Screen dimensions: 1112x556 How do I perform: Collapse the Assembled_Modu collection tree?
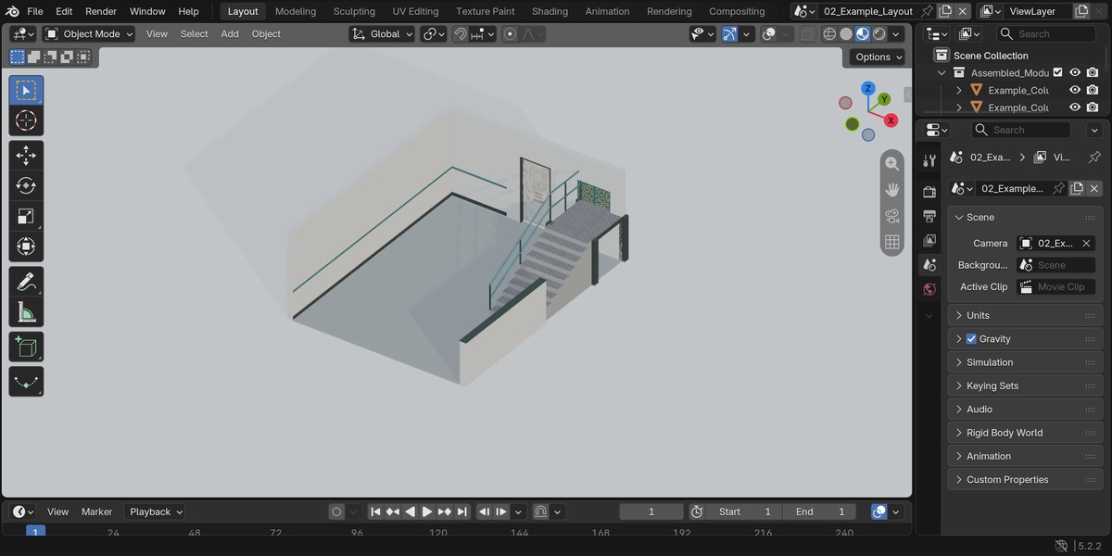[942, 72]
